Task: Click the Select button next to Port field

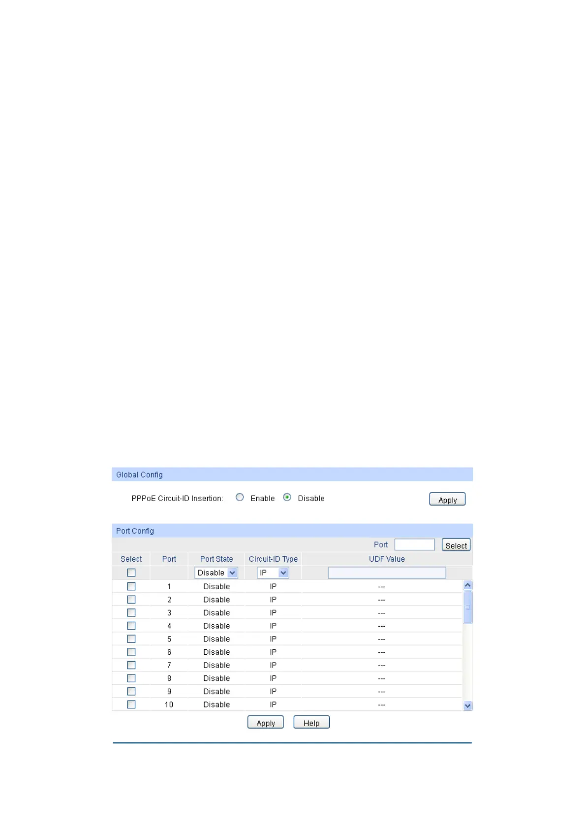Action: 456,545
